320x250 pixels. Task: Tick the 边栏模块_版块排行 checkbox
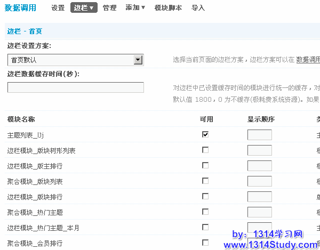[x=205, y=196]
